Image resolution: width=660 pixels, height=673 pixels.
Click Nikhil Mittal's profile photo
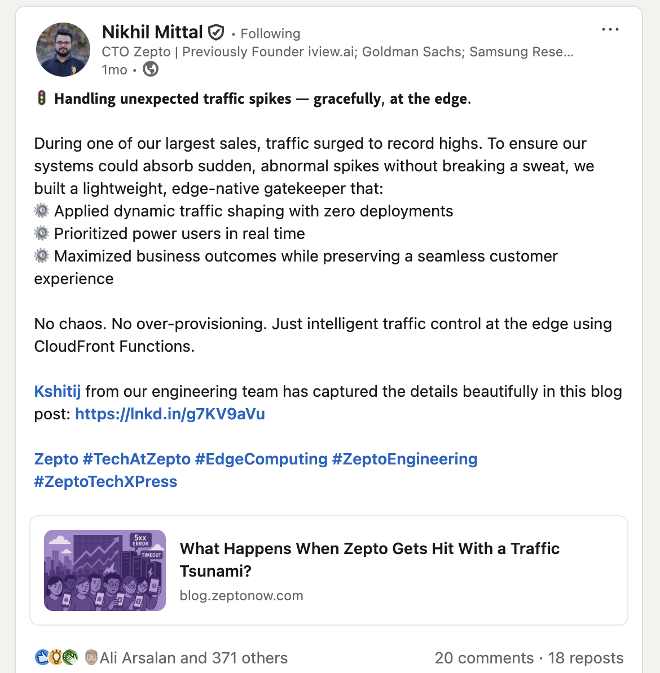pyautogui.click(x=63, y=50)
